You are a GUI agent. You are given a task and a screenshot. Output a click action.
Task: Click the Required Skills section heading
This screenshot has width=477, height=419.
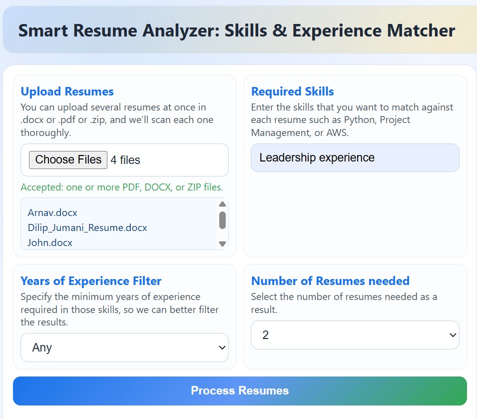coord(292,91)
